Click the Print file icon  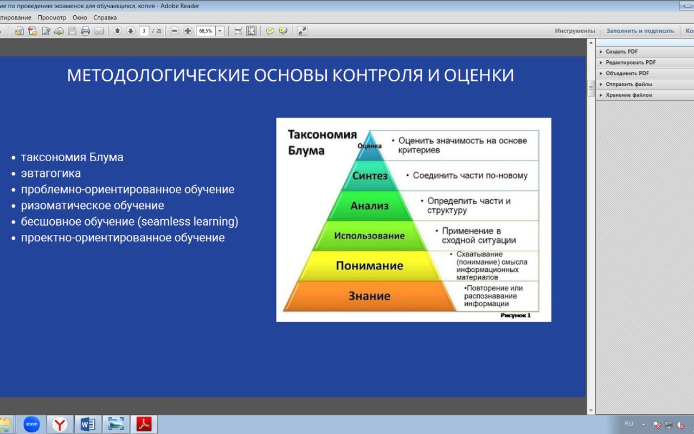[85, 31]
